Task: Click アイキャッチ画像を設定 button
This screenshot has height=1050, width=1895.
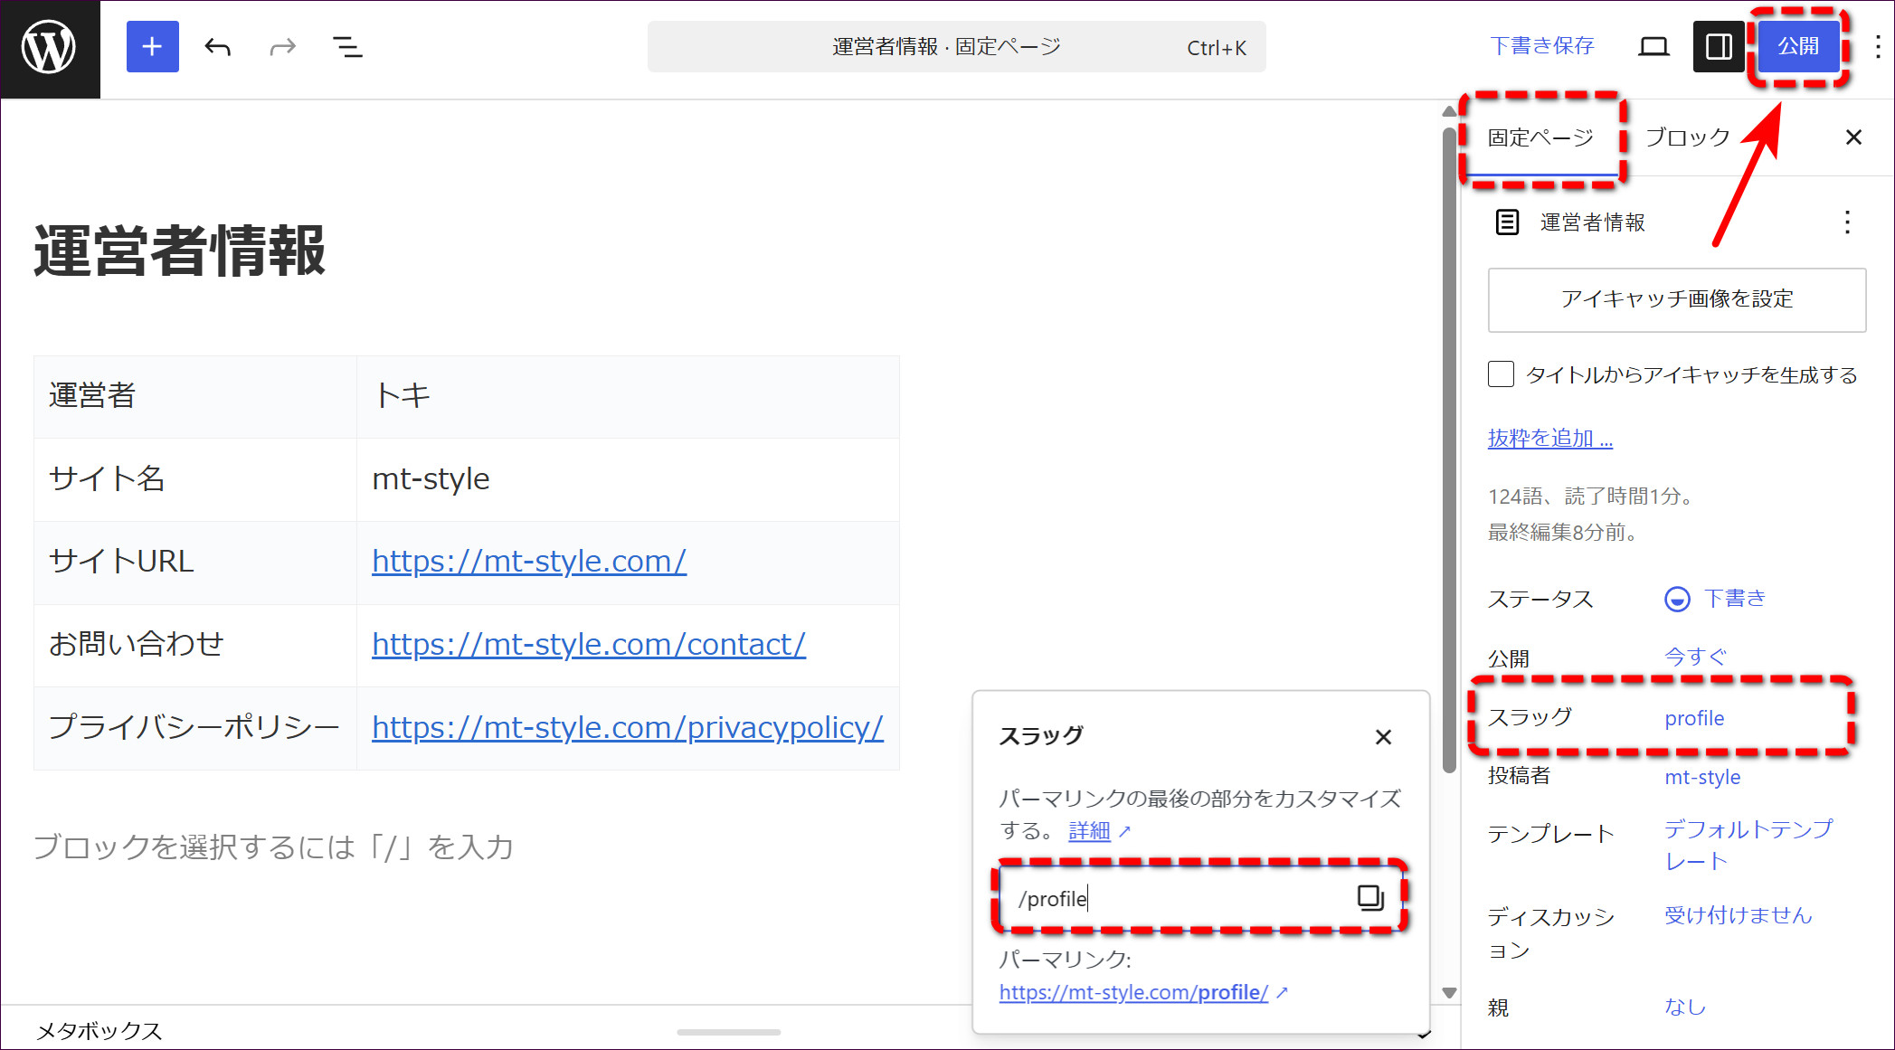Action: click(1677, 299)
